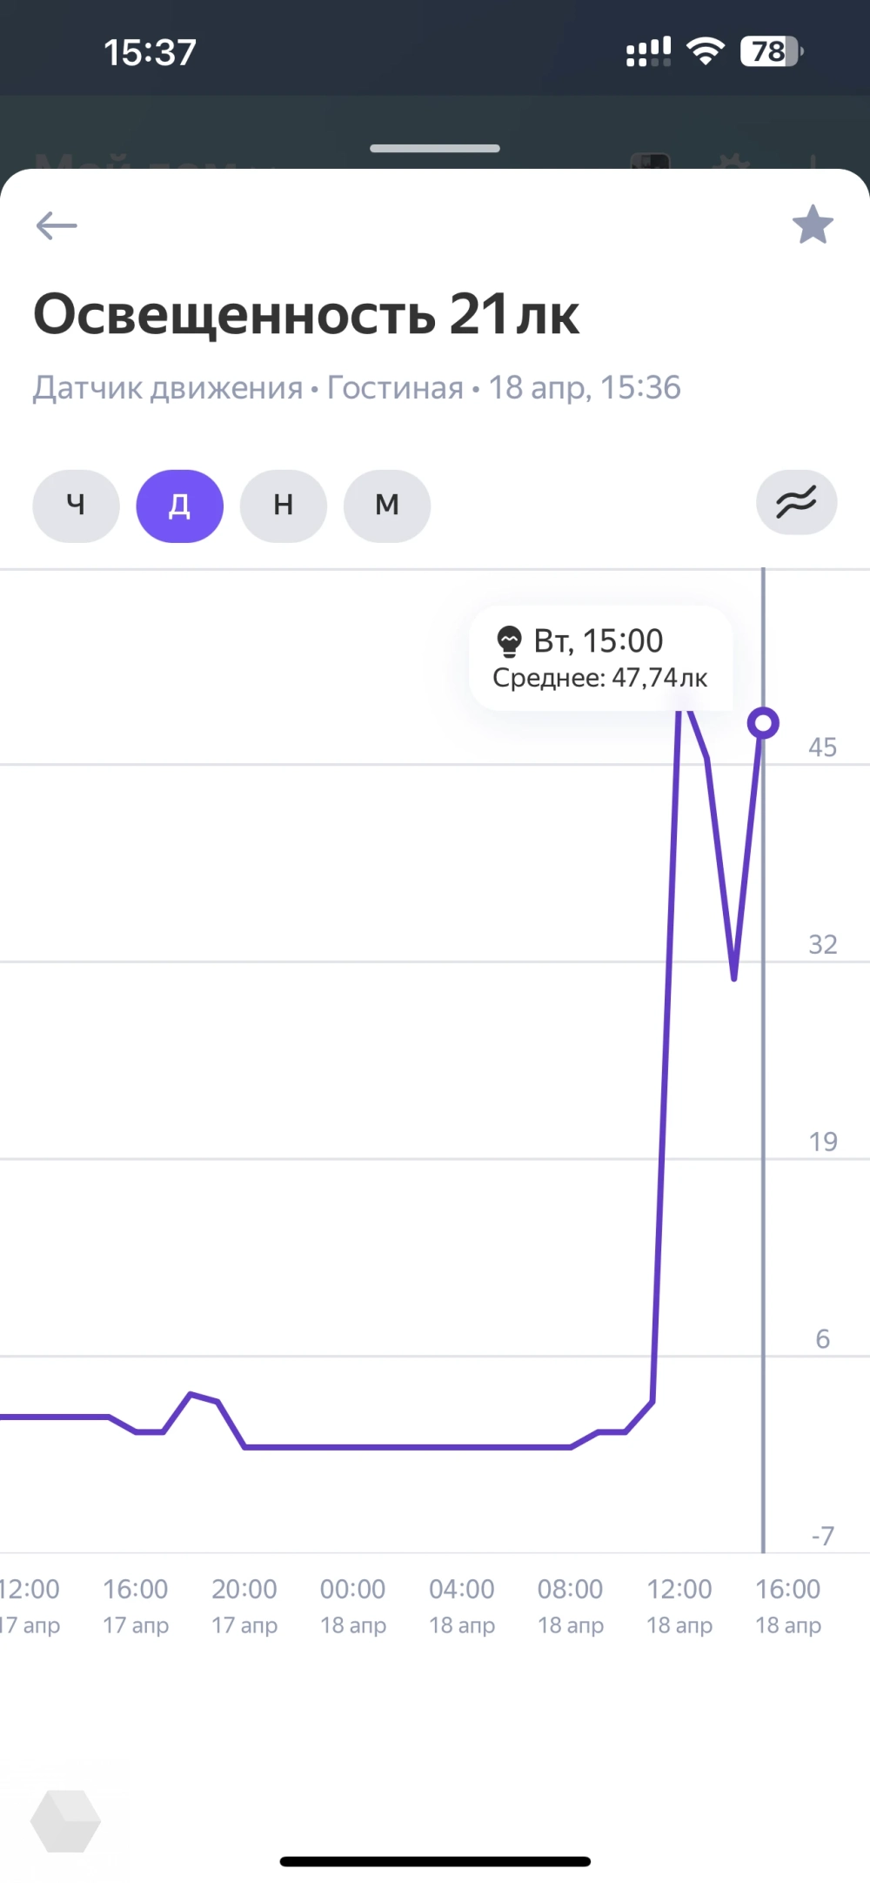Switch to week view tab Н
This screenshot has width=870, height=1883.
[283, 506]
